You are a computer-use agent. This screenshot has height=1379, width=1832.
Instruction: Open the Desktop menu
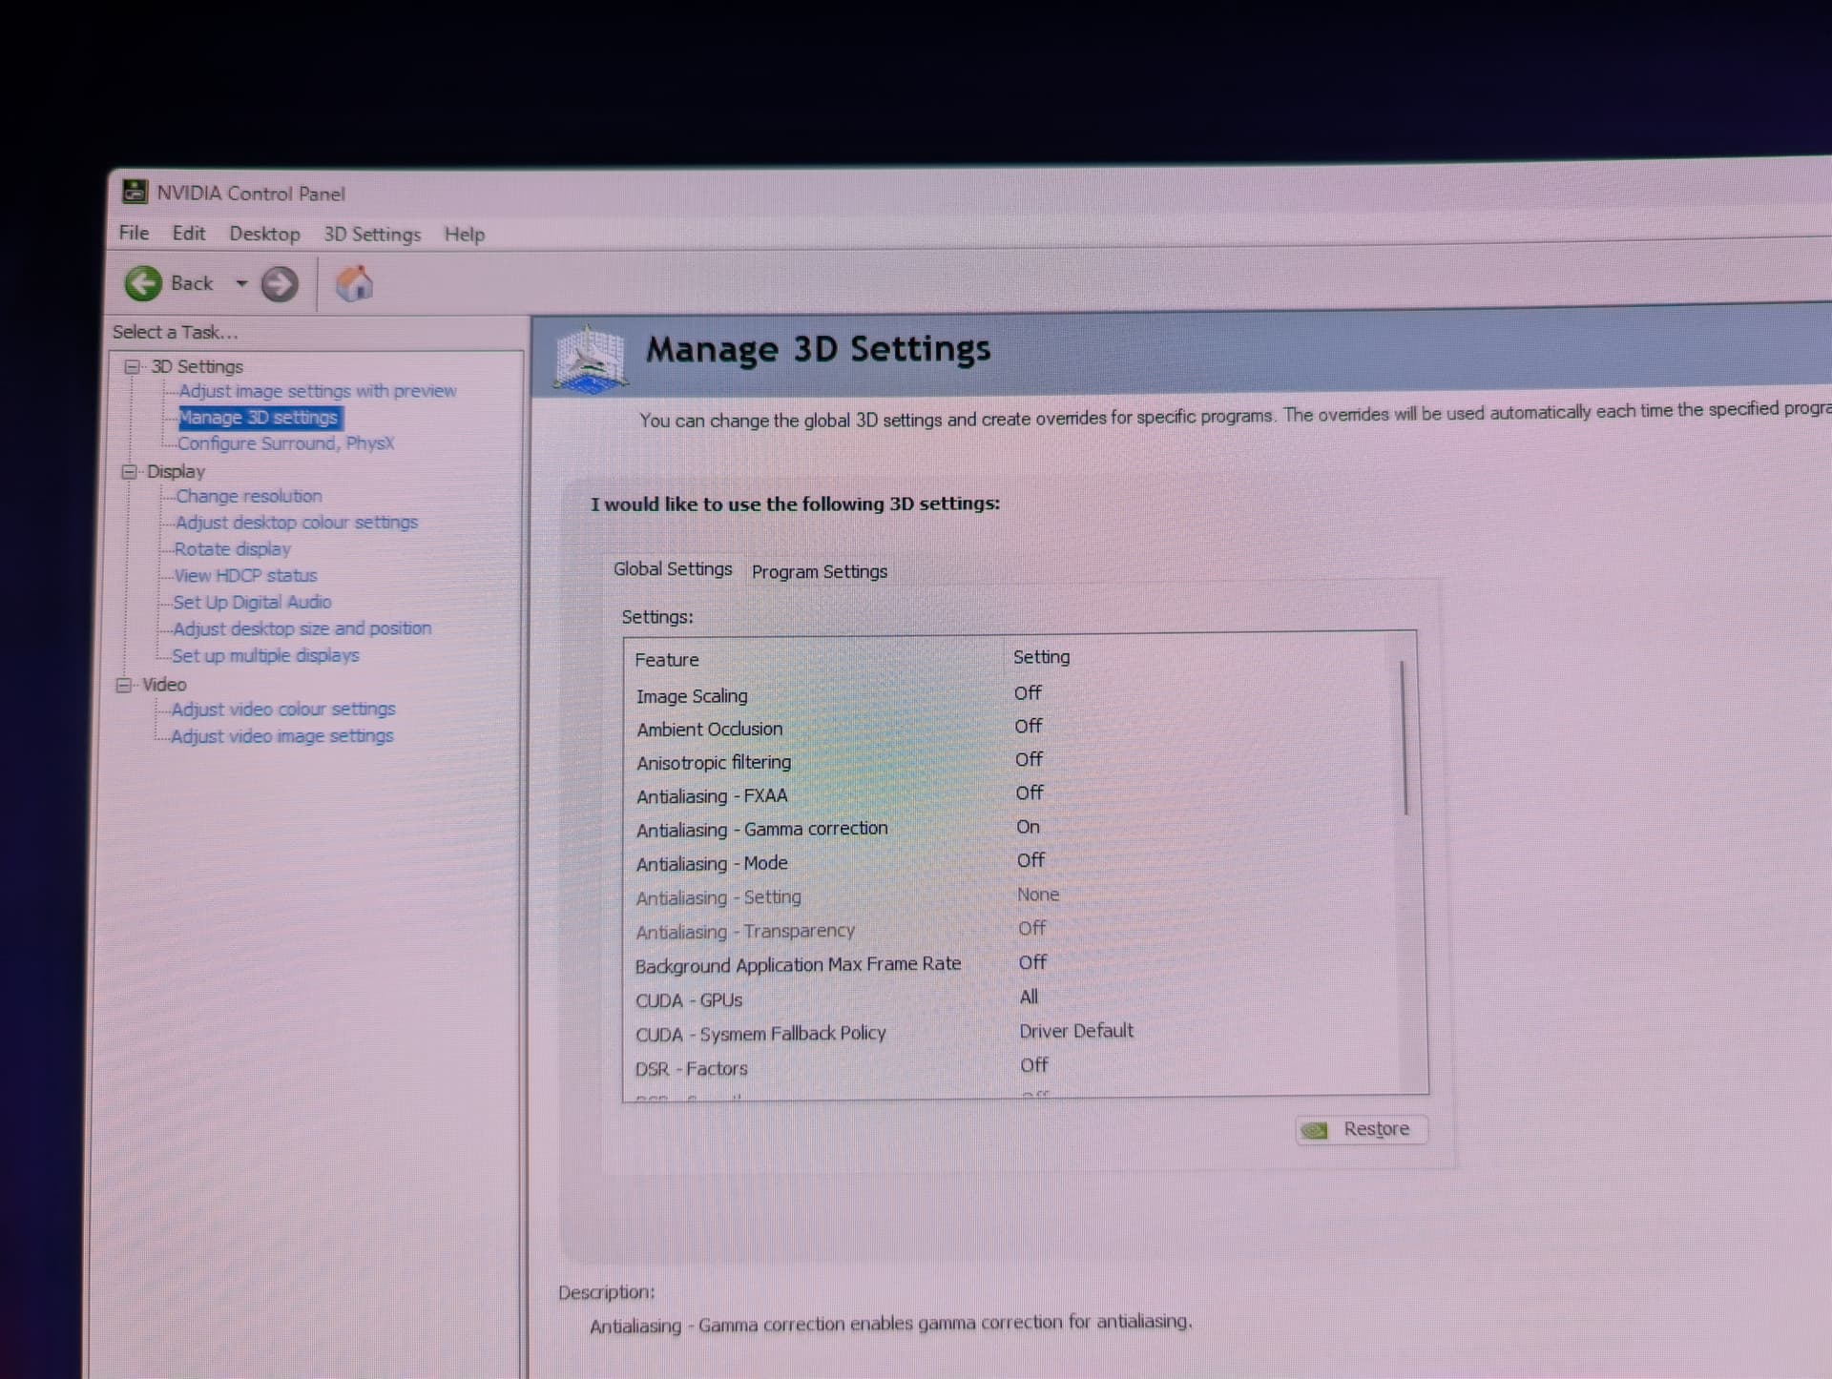(264, 234)
